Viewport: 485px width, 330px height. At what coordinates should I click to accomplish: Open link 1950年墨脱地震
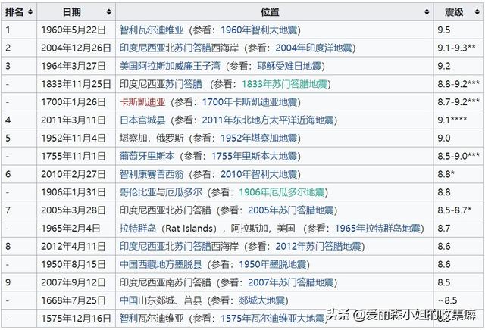pos(273,264)
